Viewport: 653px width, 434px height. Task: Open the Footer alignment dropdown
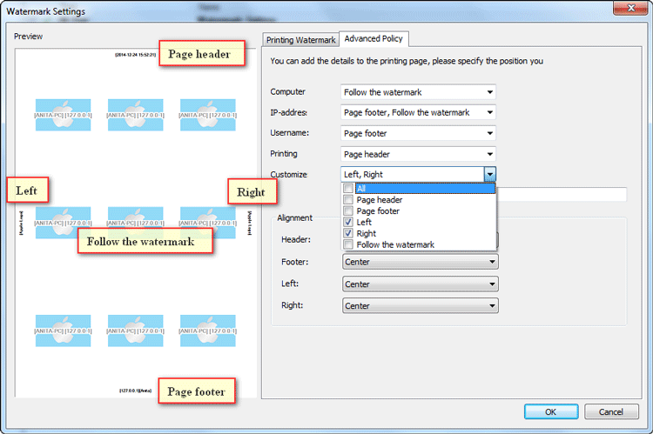[x=421, y=262]
